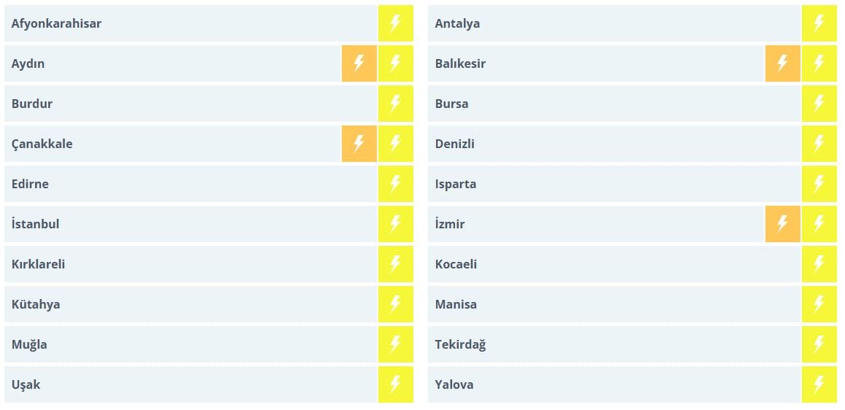Open the Isparta city row
845x410 pixels.
tap(455, 184)
